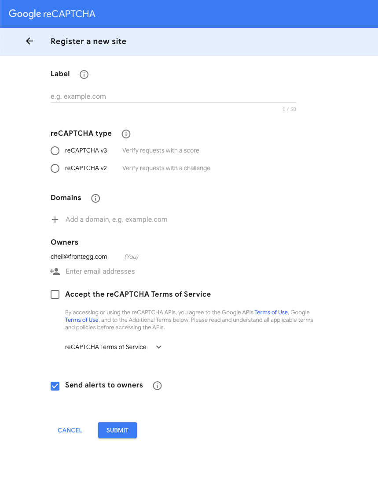Click the Label text field
The height and width of the screenshot is (484, 378).
173,96
